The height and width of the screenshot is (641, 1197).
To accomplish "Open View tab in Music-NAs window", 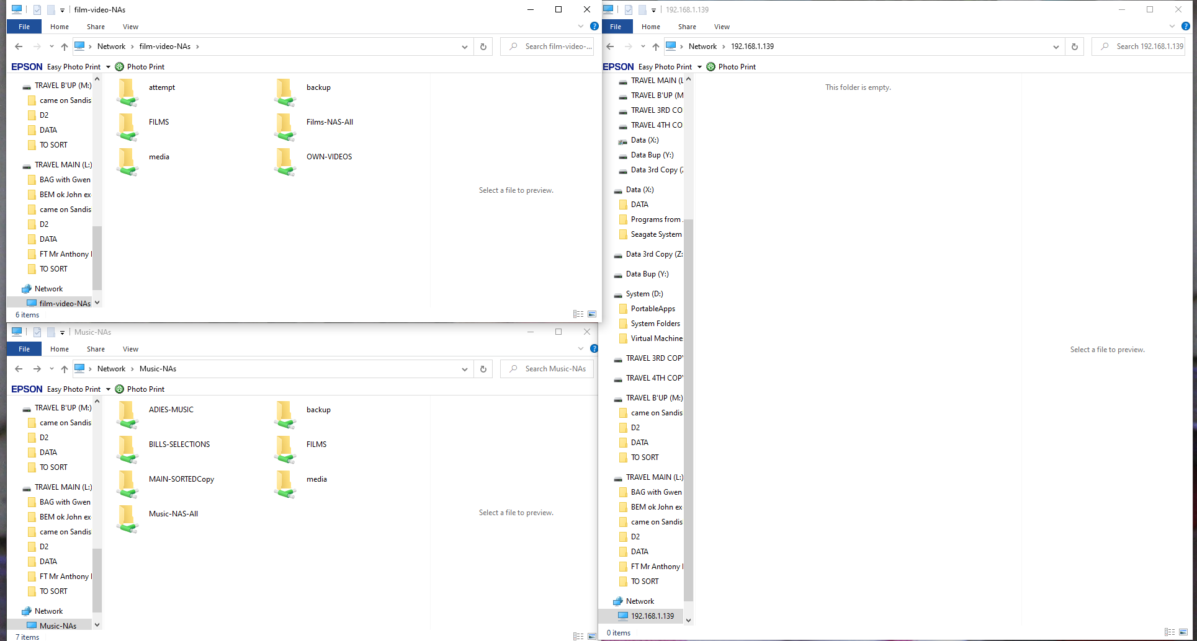I will (x=130, y=349).
